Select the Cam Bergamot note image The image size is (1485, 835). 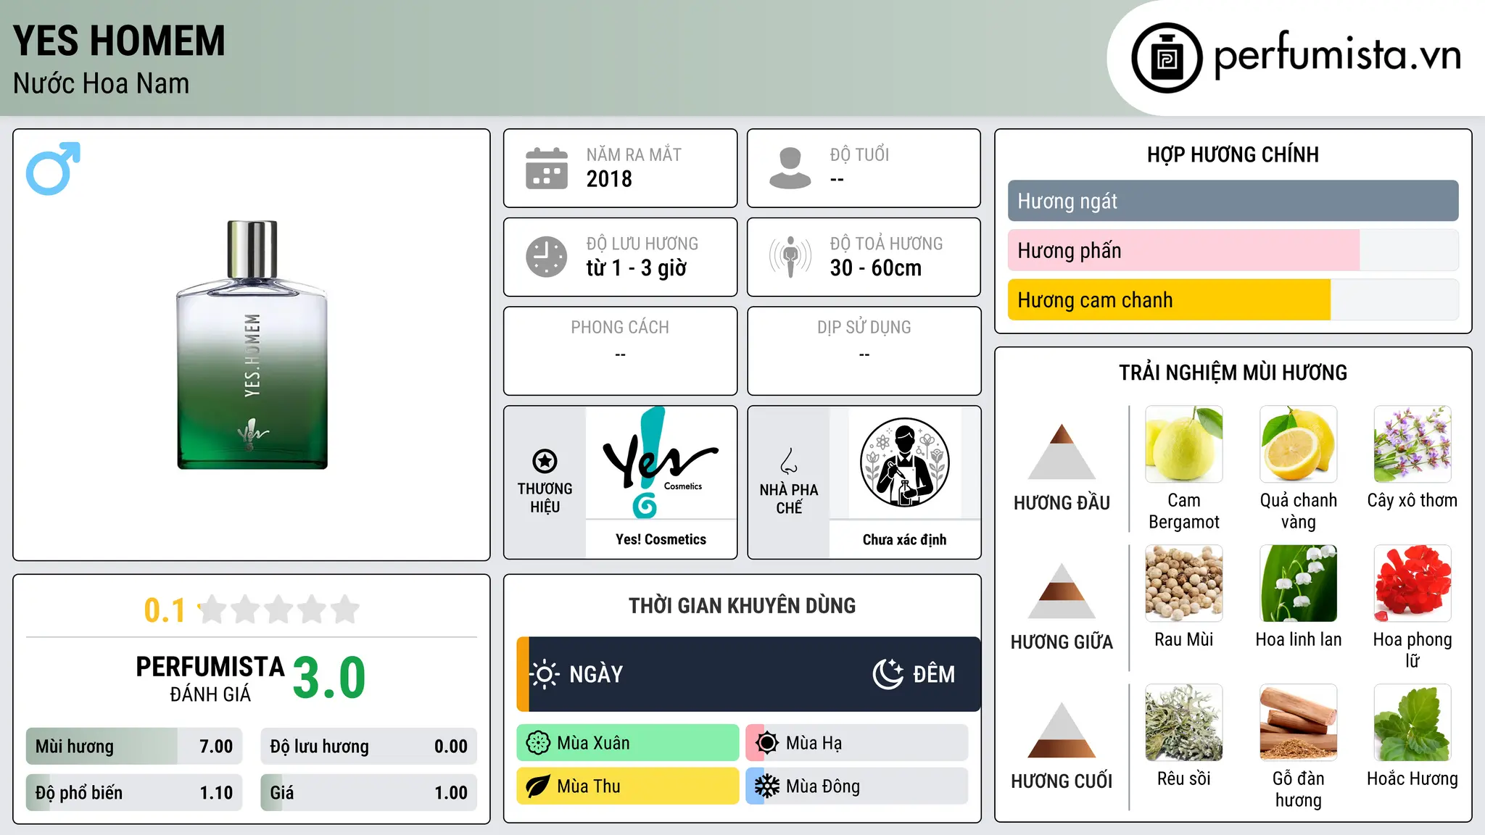coord(1184,444)
